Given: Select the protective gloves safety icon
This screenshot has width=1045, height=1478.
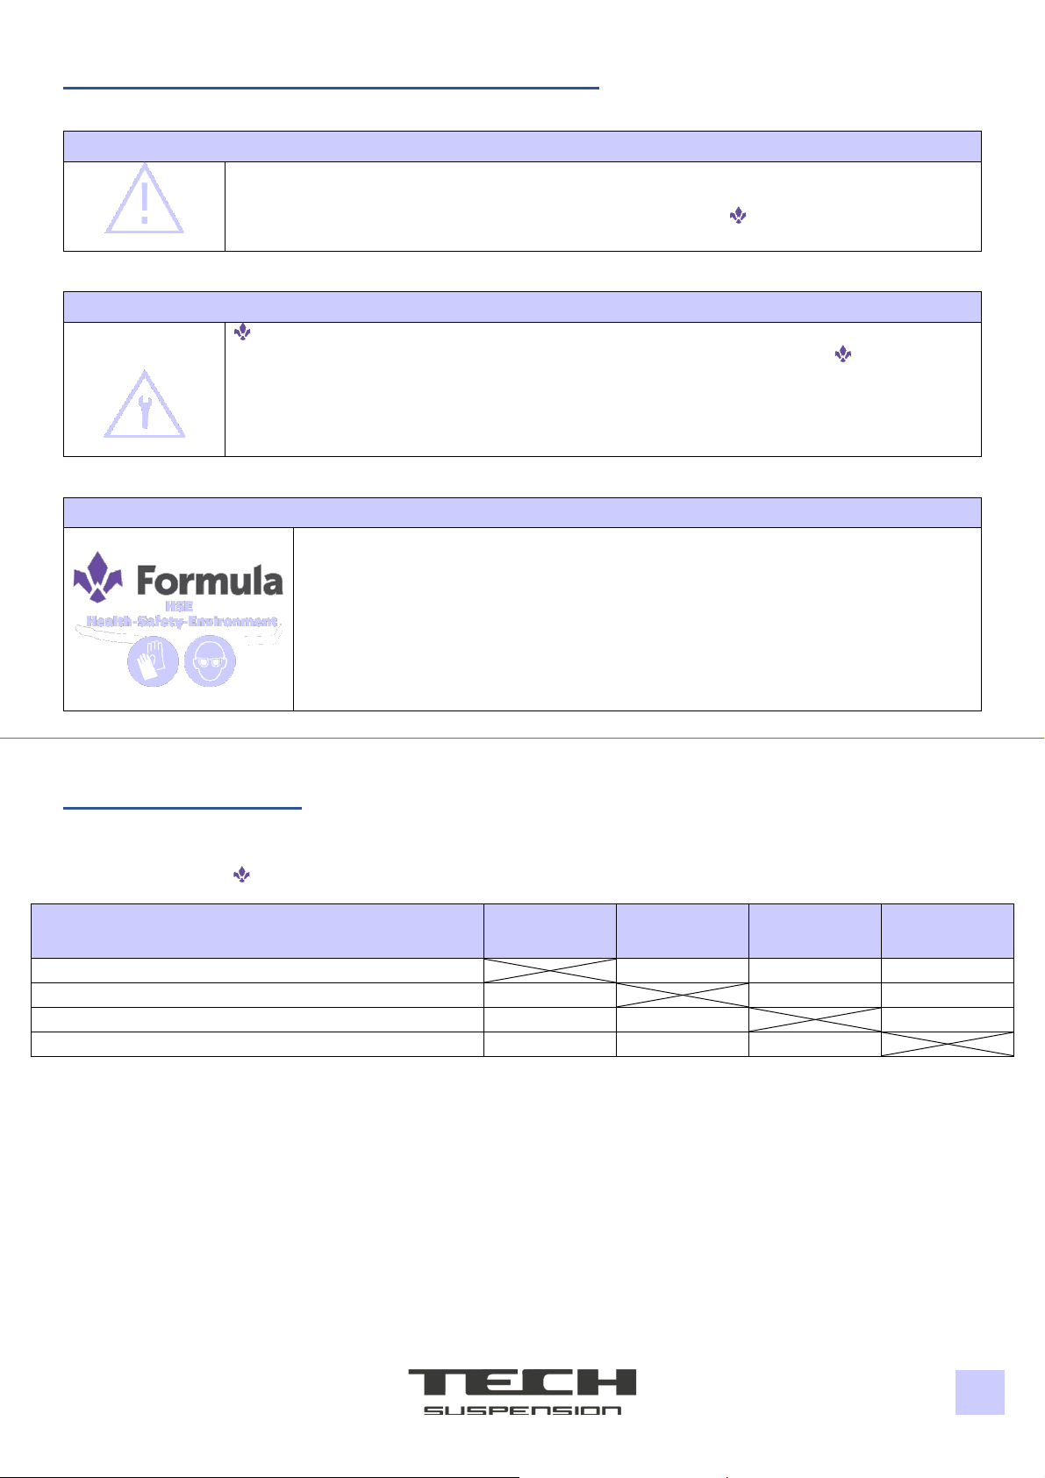Looking at the screenshot, I should (154, 660).
